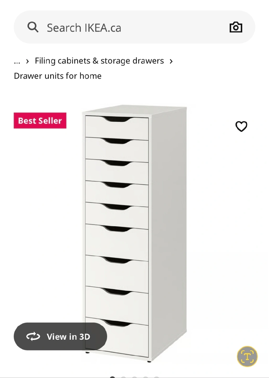This screenshot has height=378, width=269.
Task: Open camera visual search
Action: point(236,27)
